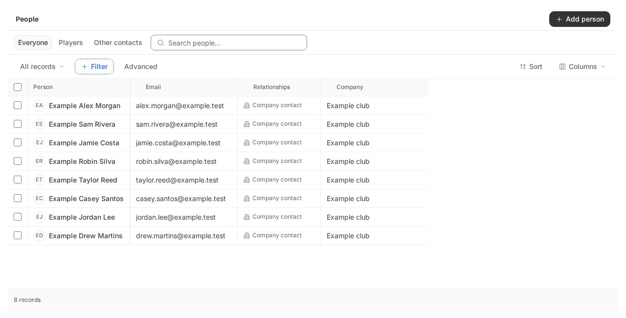Click Example club in Alex Morgan row
This screenshot has width=626, height=318.
(x=348, y=106)
